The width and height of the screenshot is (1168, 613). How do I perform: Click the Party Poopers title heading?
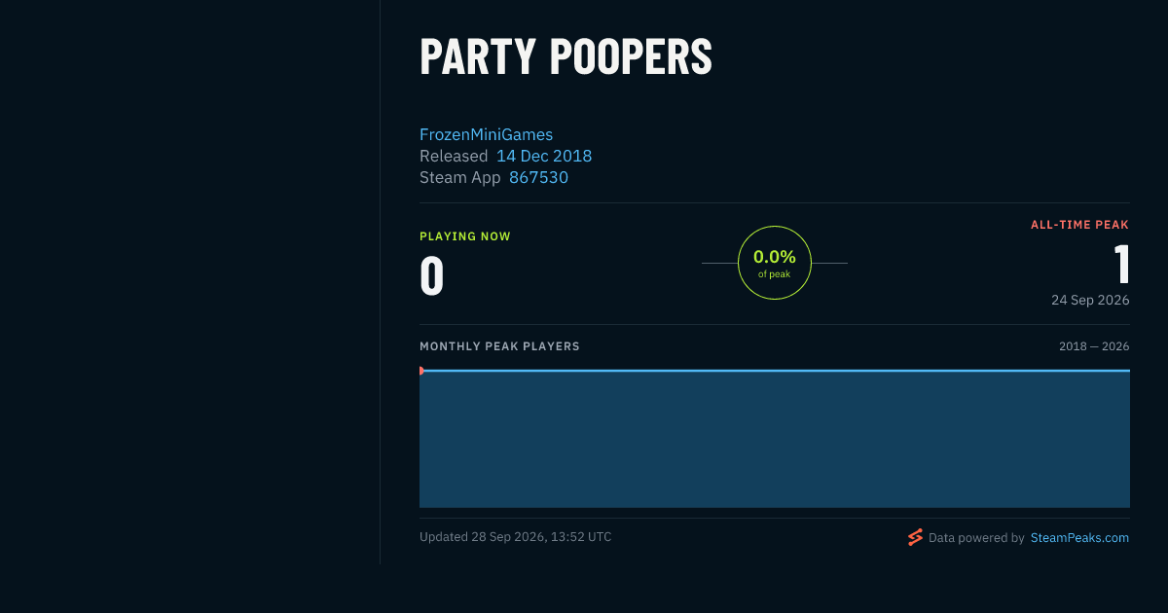click(566, 56)
